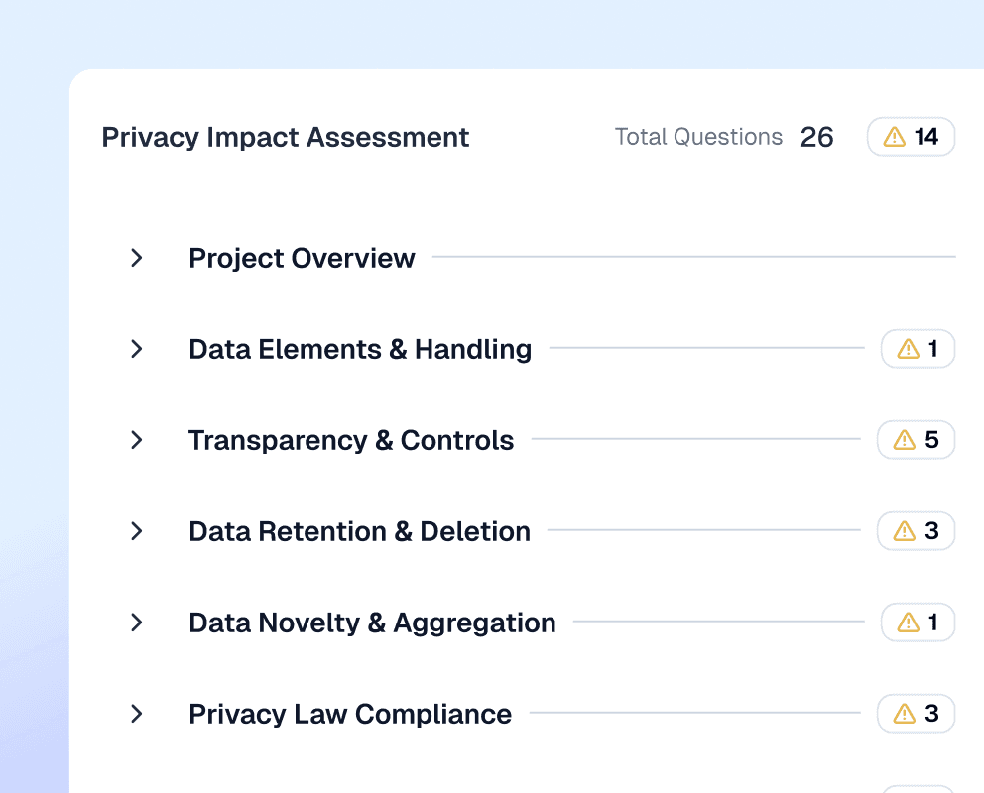This screenshot has height=793, width=984.
Task: Expand the Data Novelty & Aggregation chevron
Action: pos(137,623)
